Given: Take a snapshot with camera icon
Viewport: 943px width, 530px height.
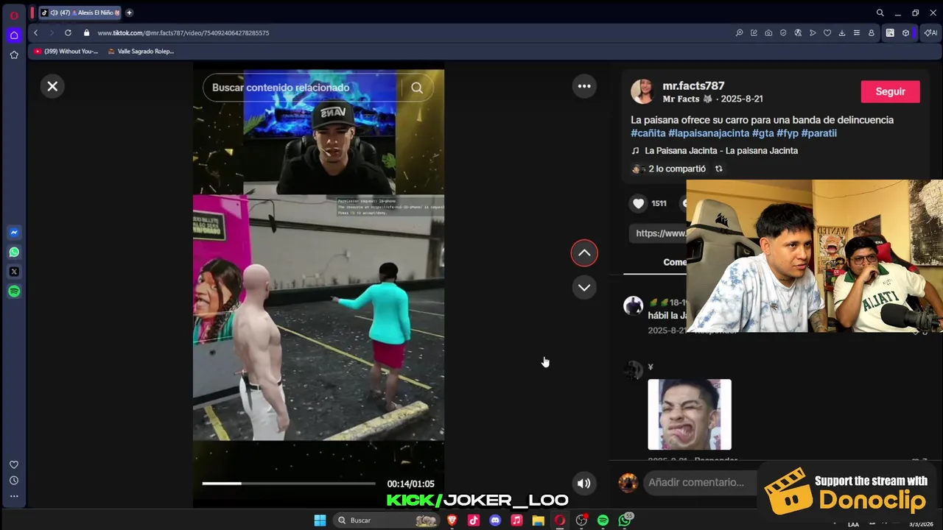Looking at the screenshot, I should coord(768,33).
